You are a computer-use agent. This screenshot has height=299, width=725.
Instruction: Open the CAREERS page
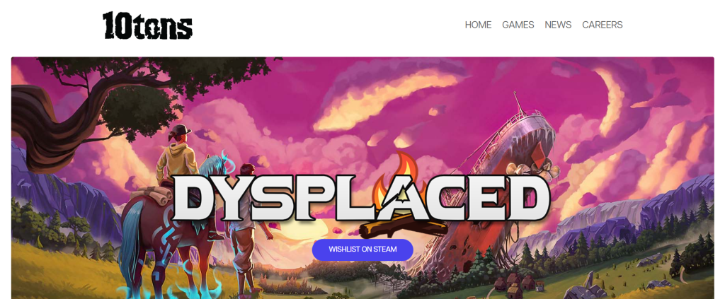tap(602, 25)
